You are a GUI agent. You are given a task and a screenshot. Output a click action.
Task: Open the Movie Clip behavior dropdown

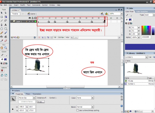tap(34, 98)
